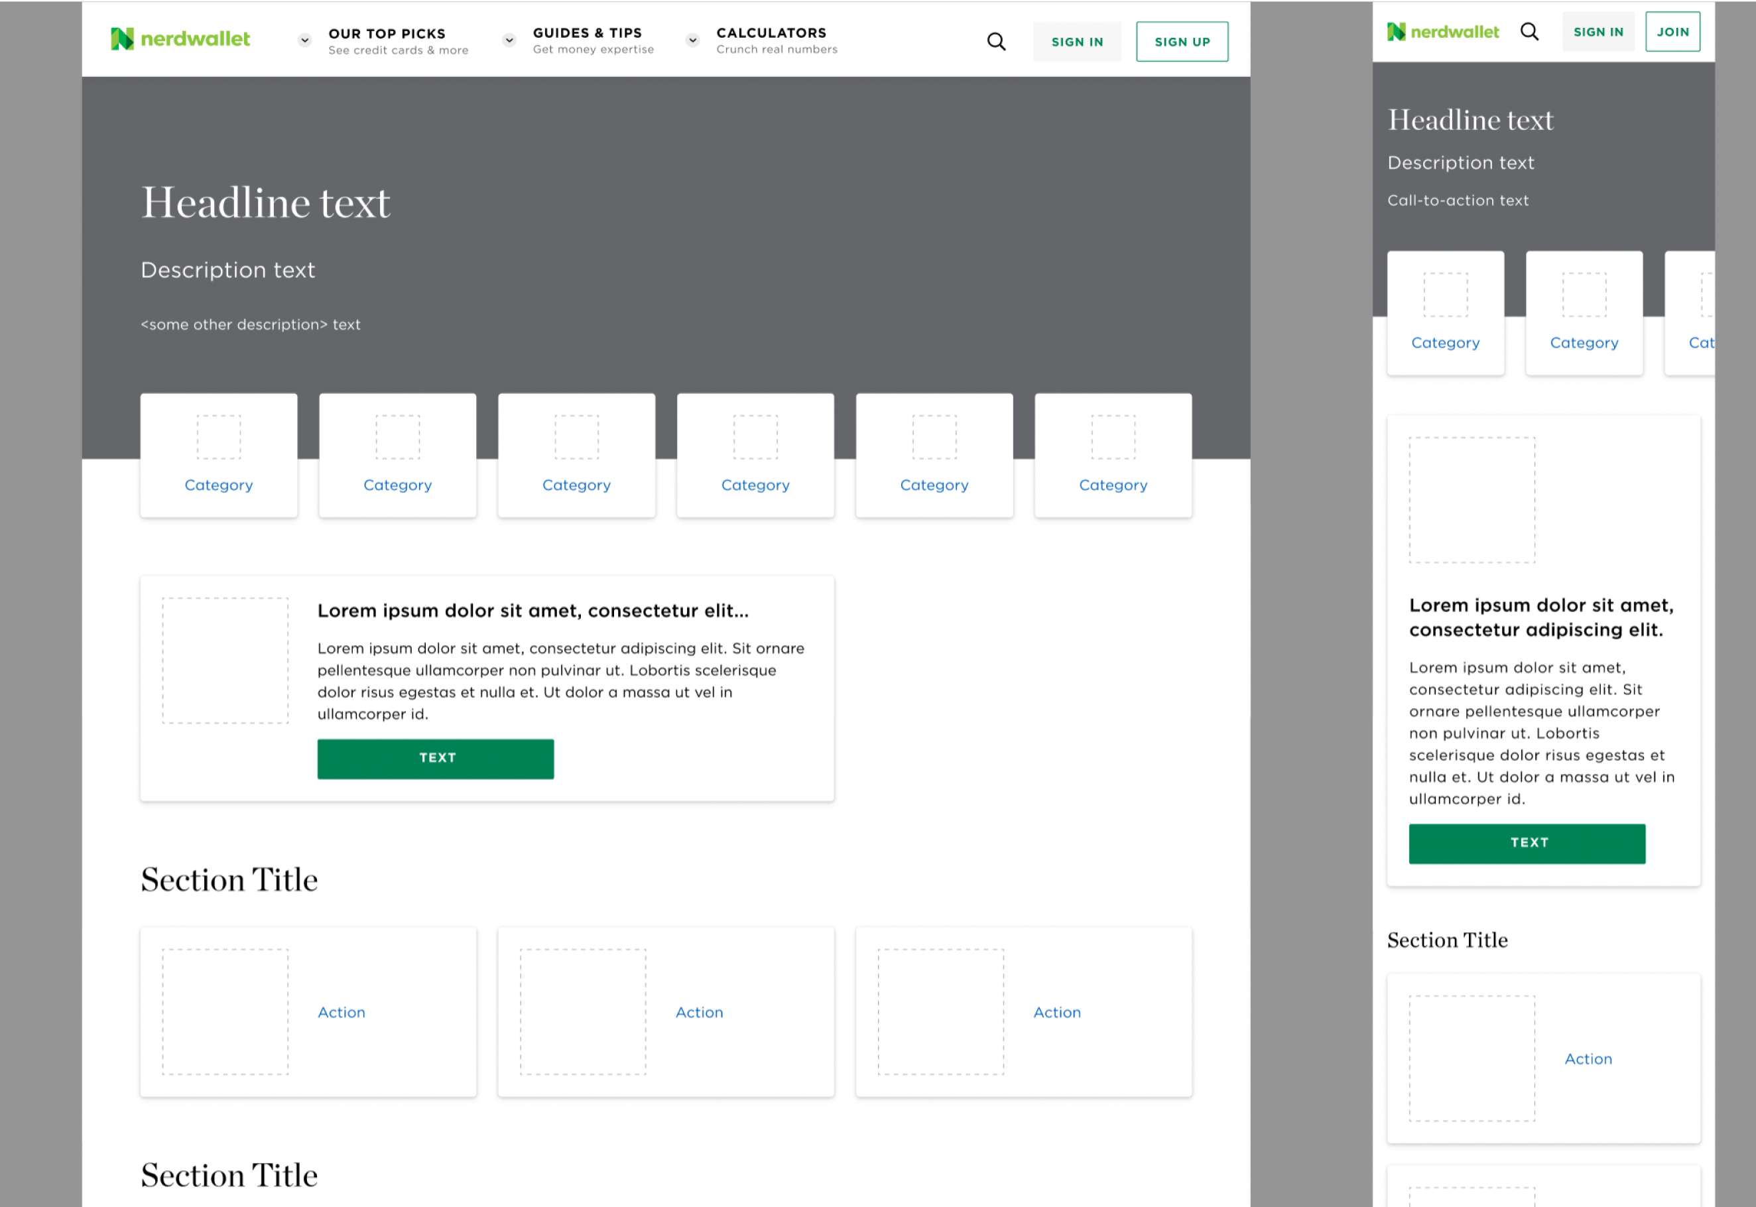Expand the Our Top Picks chevron

305,40
